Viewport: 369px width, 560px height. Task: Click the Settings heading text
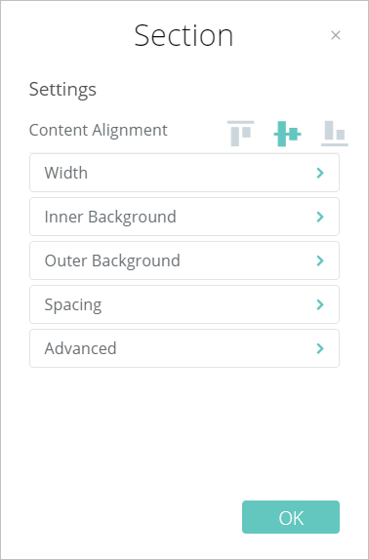62,90
